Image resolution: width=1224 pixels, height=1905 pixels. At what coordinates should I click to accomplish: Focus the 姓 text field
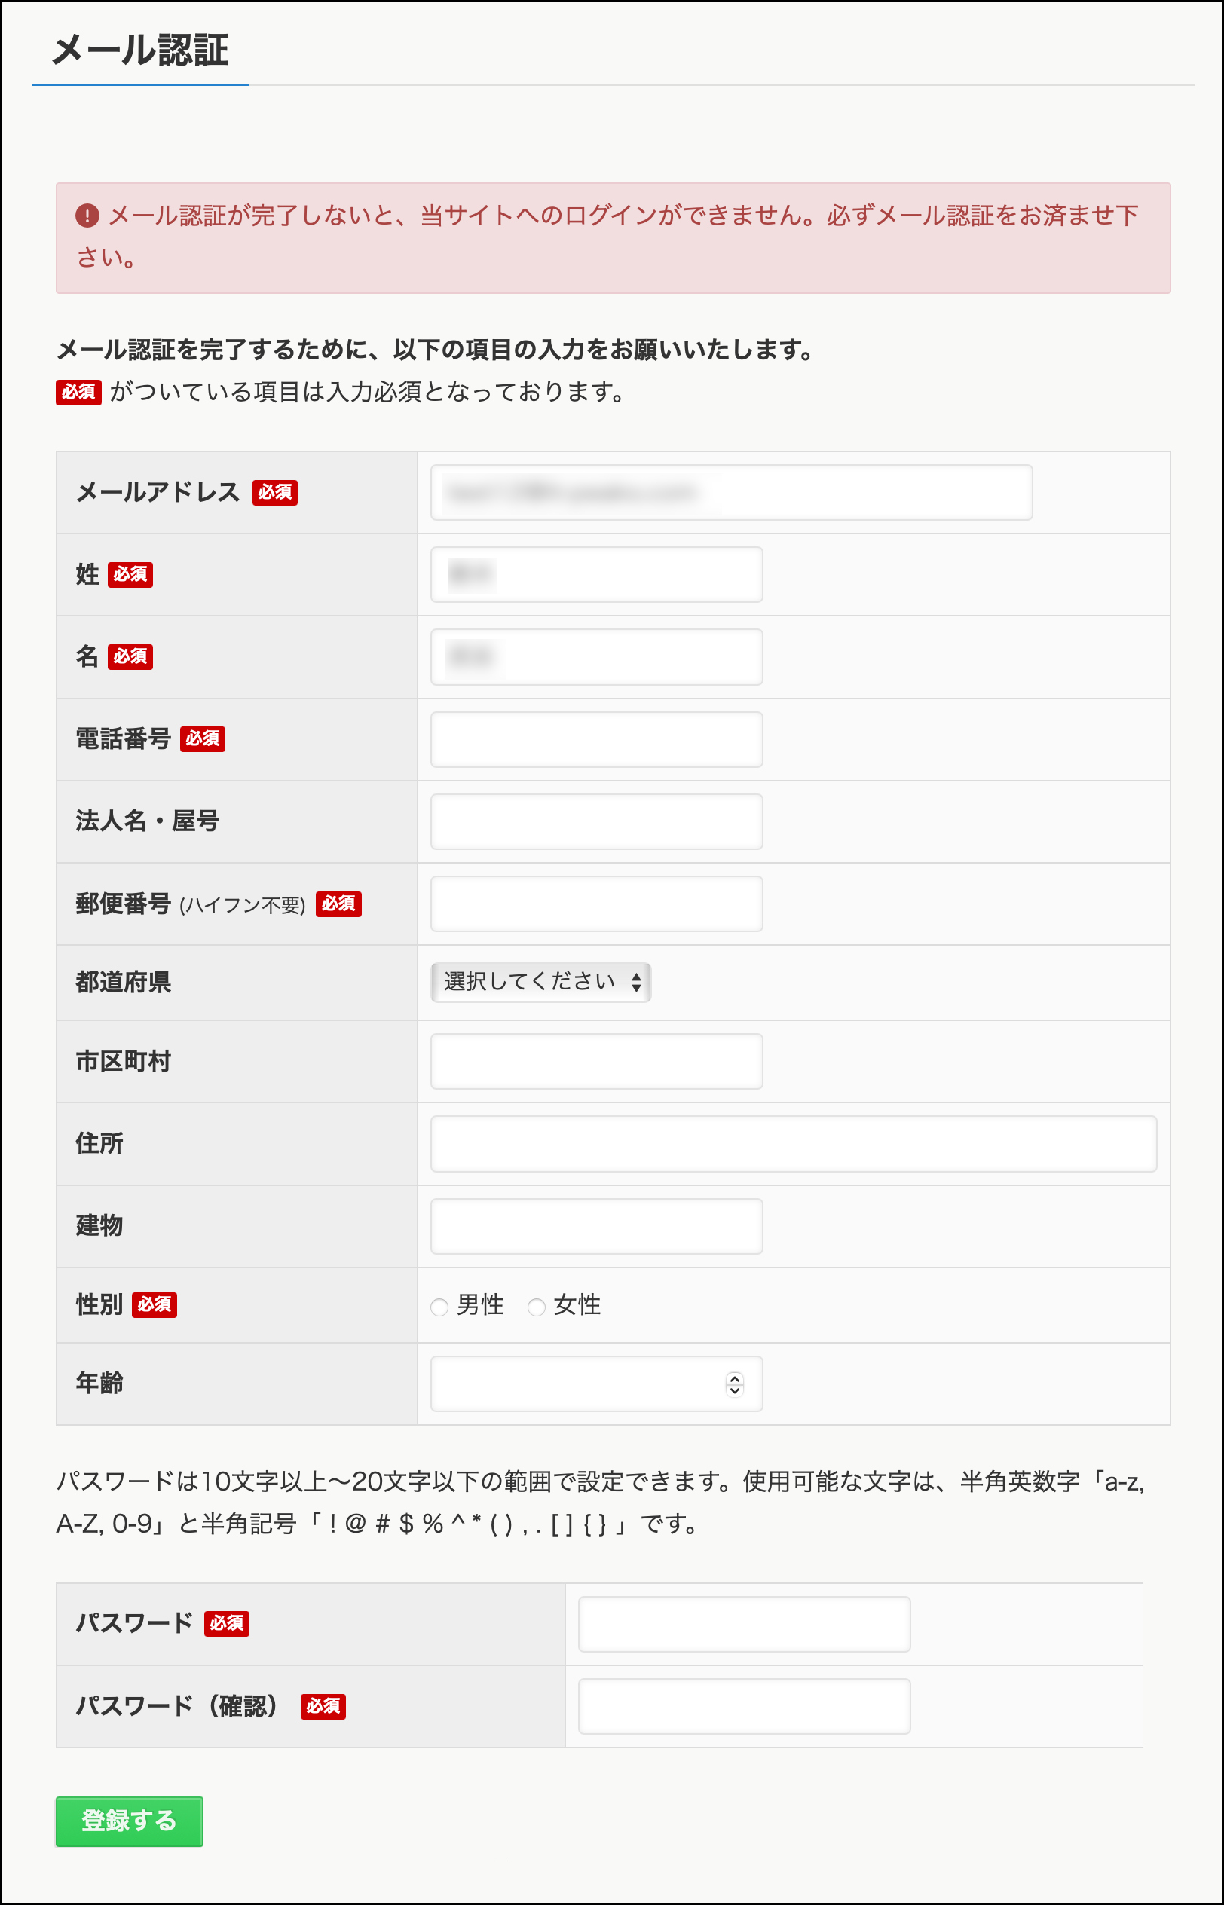596,574
